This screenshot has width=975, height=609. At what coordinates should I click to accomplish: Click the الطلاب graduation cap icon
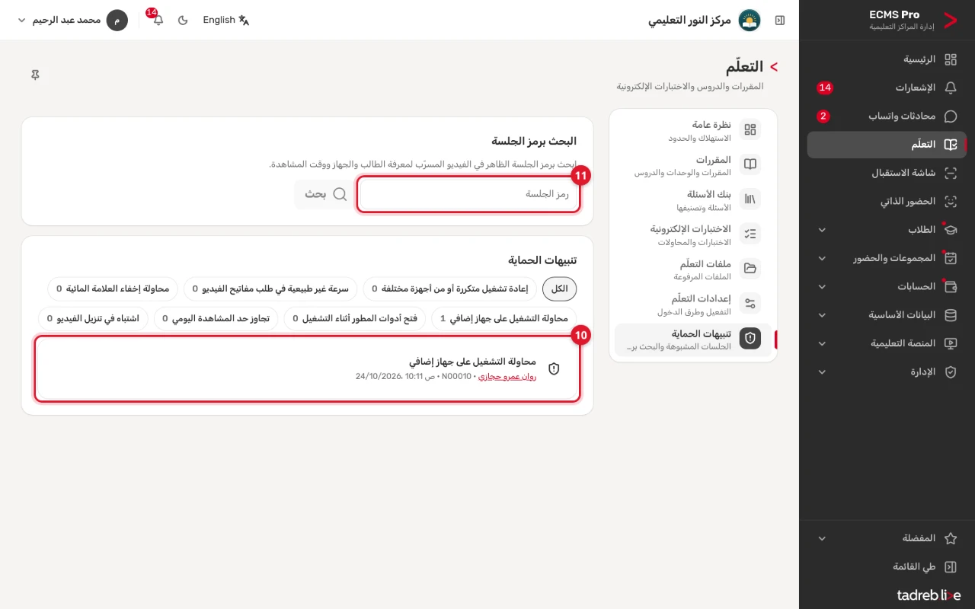[950, 230]
